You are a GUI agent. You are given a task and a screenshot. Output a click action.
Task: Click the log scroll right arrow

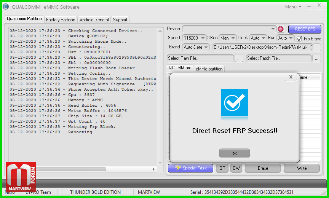click(x=153, y=169)
